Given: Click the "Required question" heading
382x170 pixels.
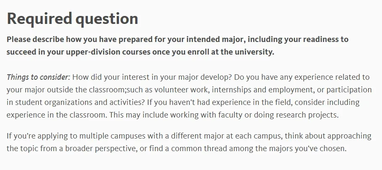Looking at the screenshot, I should coord(72,18).
